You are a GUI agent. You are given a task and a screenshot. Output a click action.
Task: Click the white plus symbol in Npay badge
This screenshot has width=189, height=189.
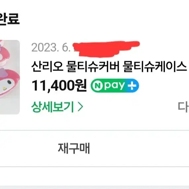click(x=132, y=85)
